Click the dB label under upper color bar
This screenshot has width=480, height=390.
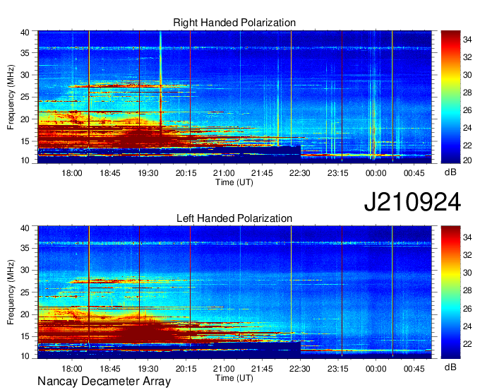click(x=450, y=172)
